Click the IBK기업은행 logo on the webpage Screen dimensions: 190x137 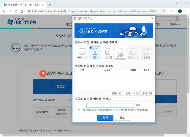[22, 22]
